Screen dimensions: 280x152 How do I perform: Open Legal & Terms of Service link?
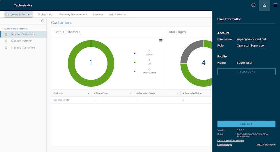(230, 140)
